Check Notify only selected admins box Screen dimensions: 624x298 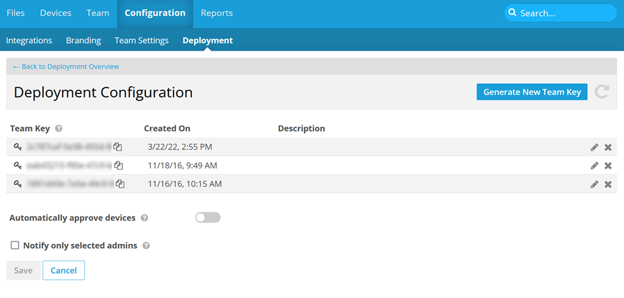[15, 245]
